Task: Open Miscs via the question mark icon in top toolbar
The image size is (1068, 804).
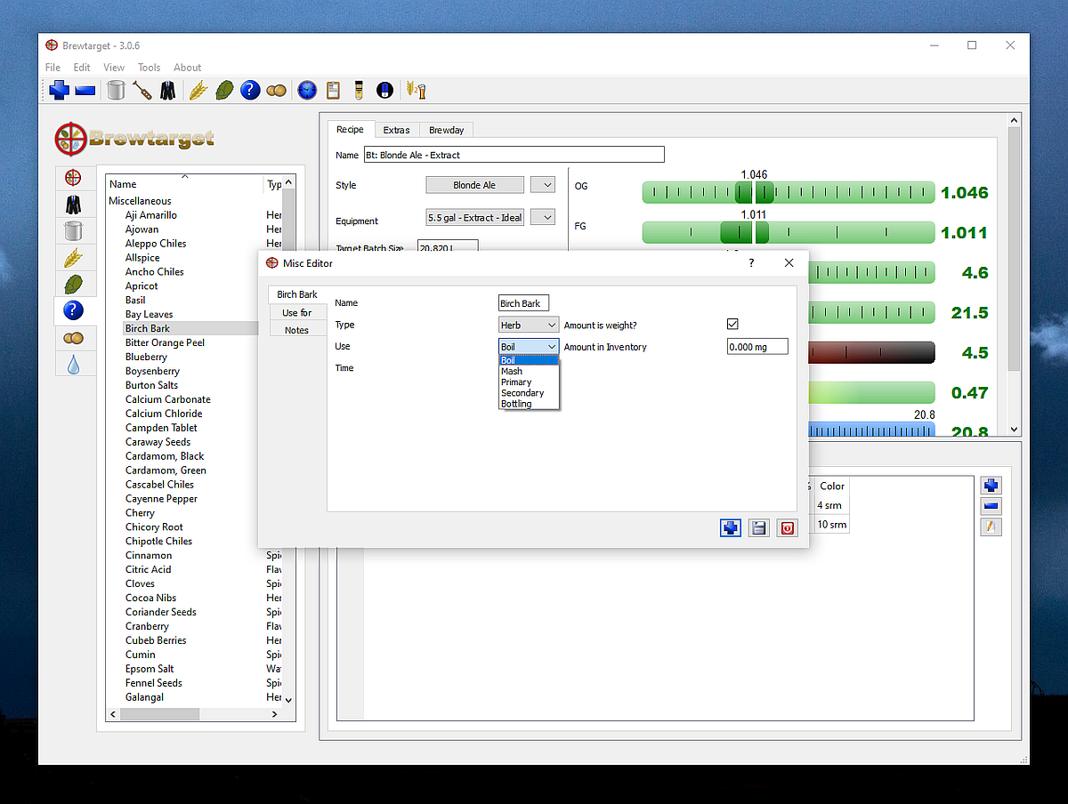Action: (250, 90)
